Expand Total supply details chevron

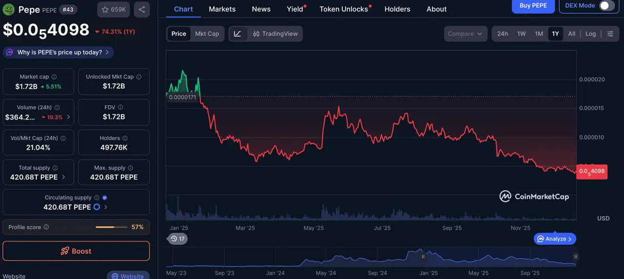pos(63,177)
